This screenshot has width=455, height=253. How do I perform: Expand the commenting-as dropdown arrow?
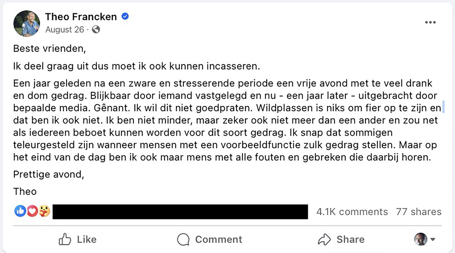coord(433,239)
